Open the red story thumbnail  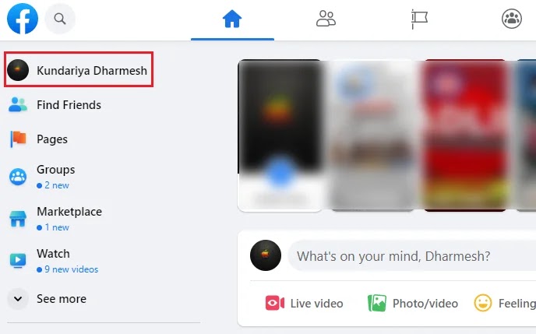pos(465,135)
